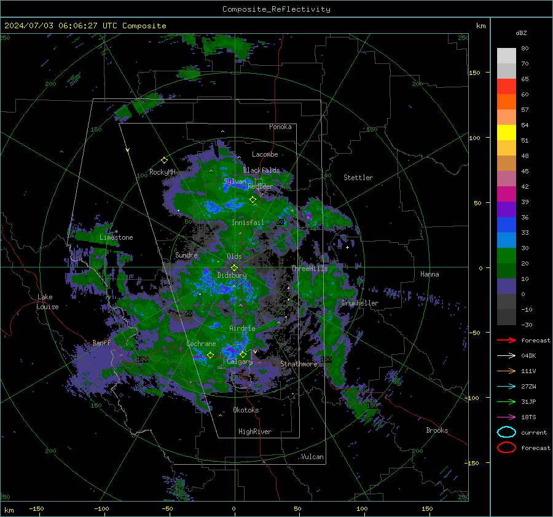Click the Calgary city label
This screenshot has height=517, width=553.
(x=240, y=361)
